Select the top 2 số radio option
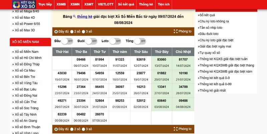This screenshot has height=134, width=267. point(72,32)
